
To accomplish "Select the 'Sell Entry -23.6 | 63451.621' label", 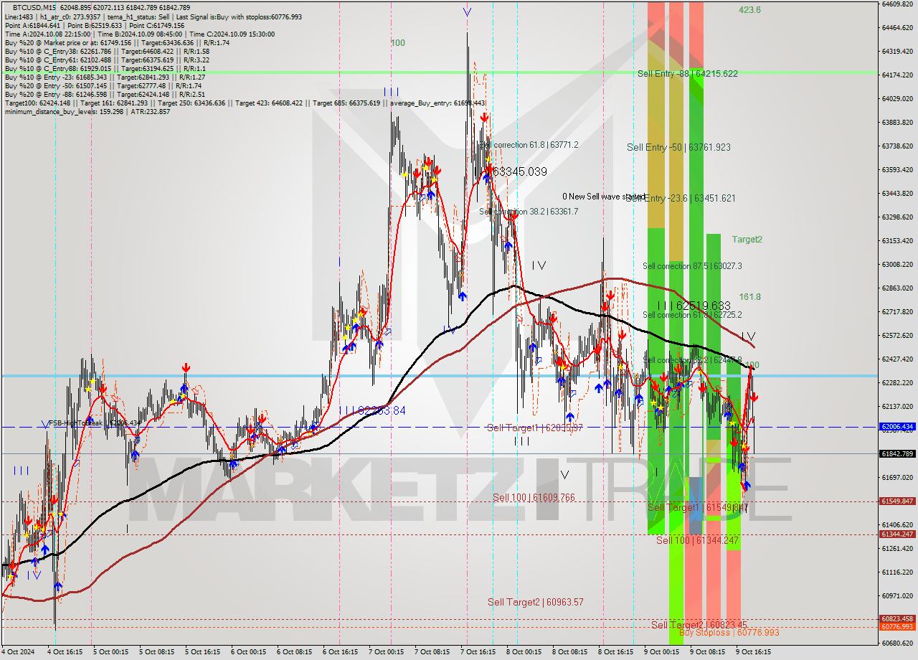I will (x=681, y=198).
